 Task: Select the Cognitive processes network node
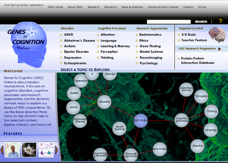[182, 120]
